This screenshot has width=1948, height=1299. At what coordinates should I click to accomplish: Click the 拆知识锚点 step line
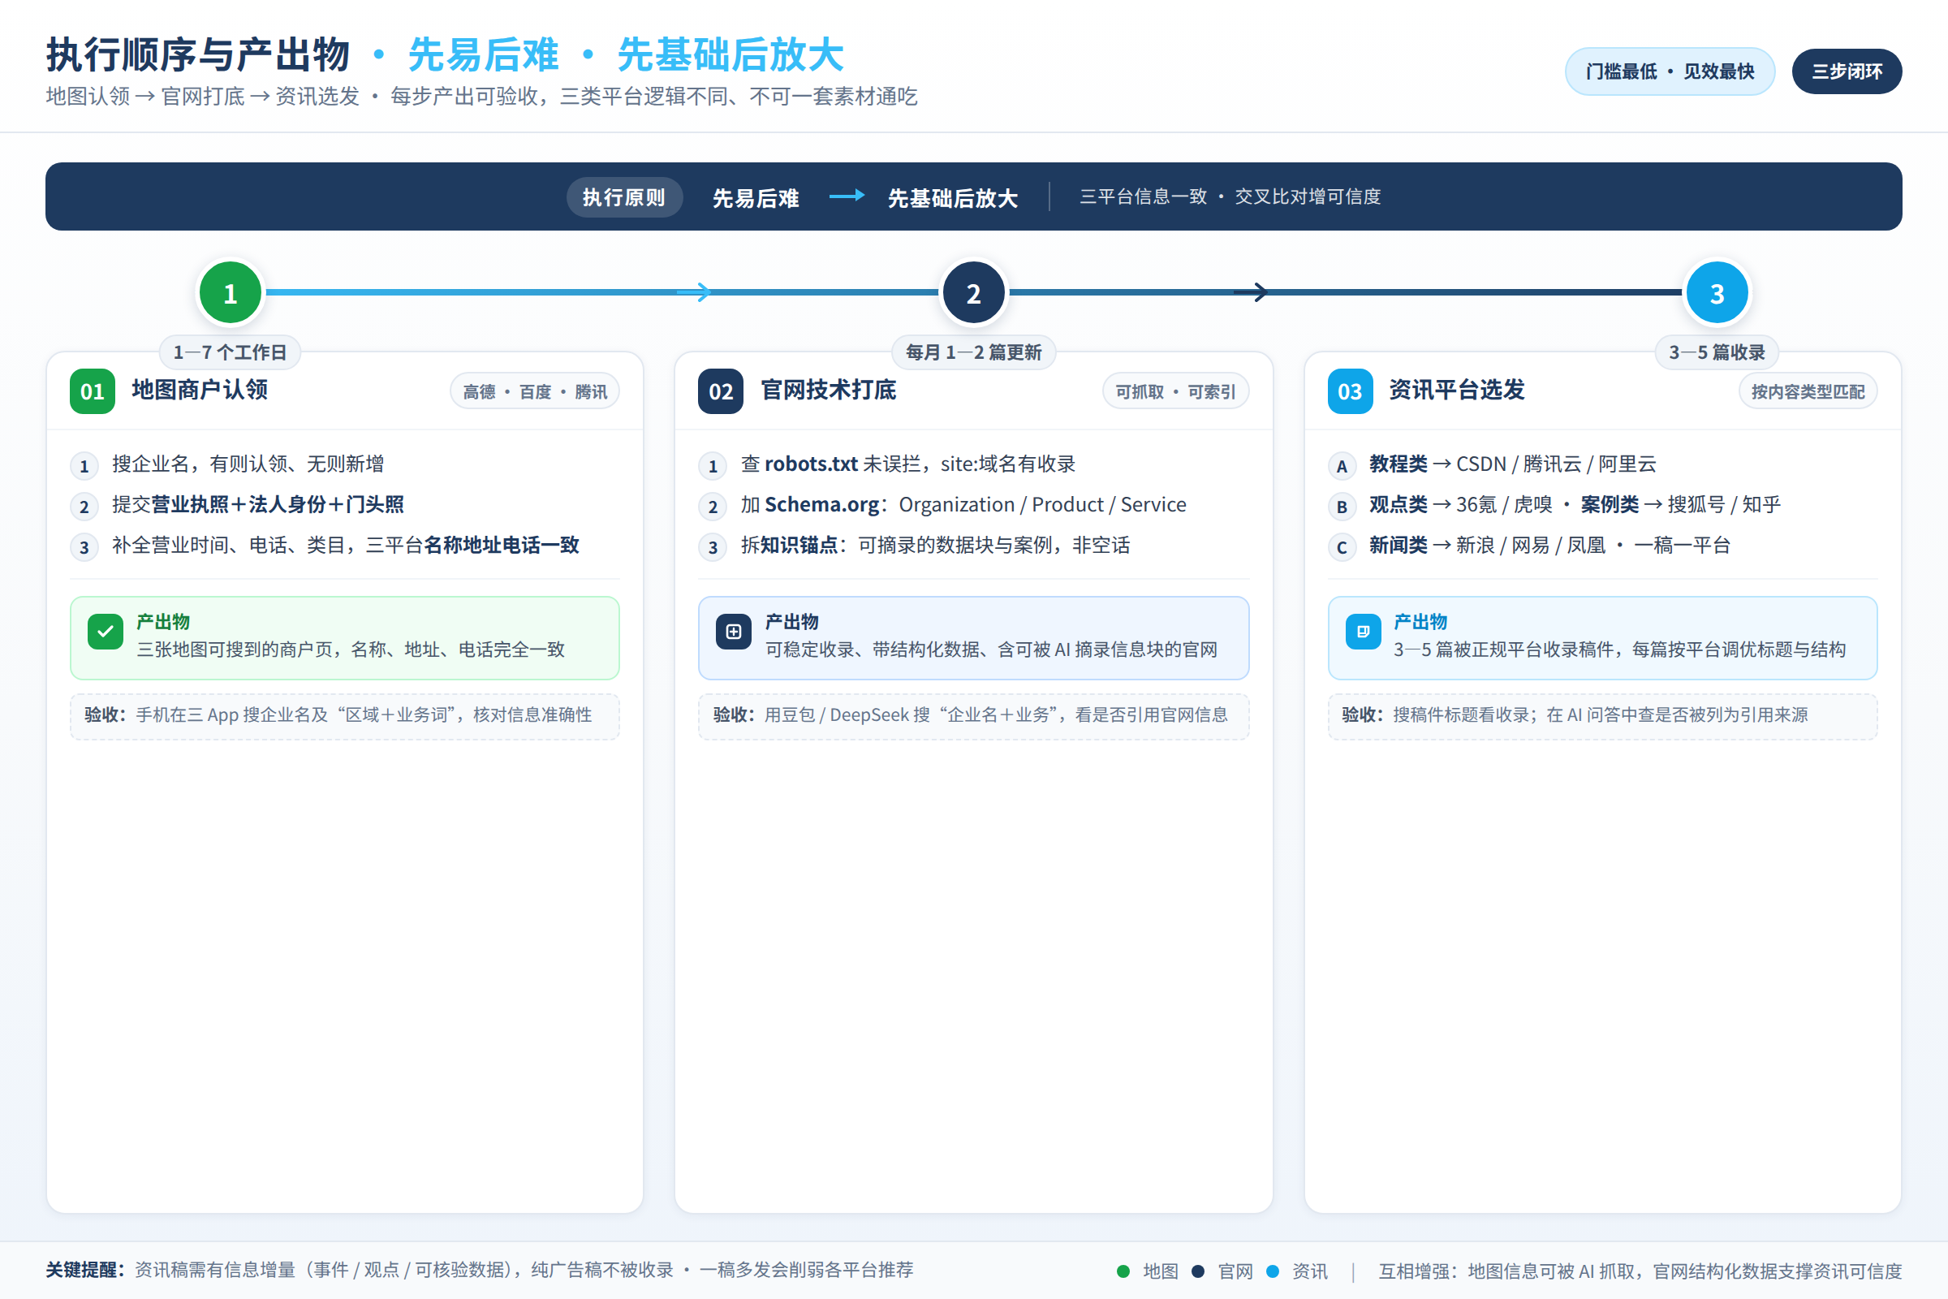click(935, 545)
